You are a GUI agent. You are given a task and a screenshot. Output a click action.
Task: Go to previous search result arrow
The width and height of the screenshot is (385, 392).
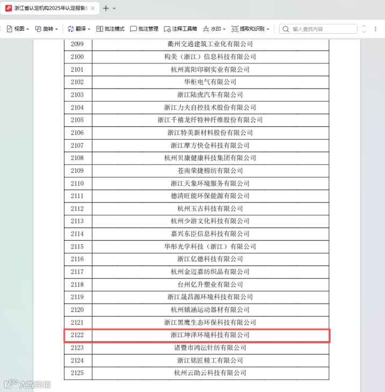pos(364,26)
